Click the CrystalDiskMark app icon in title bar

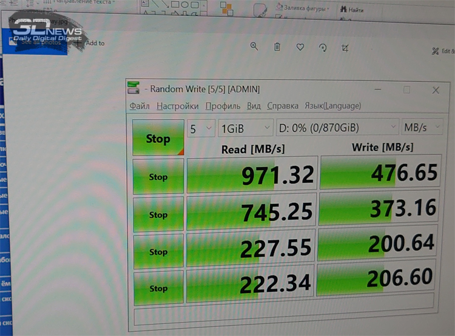tap(133, 88)
